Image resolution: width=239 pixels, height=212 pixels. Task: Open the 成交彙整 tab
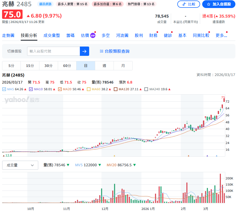point(52,35)
